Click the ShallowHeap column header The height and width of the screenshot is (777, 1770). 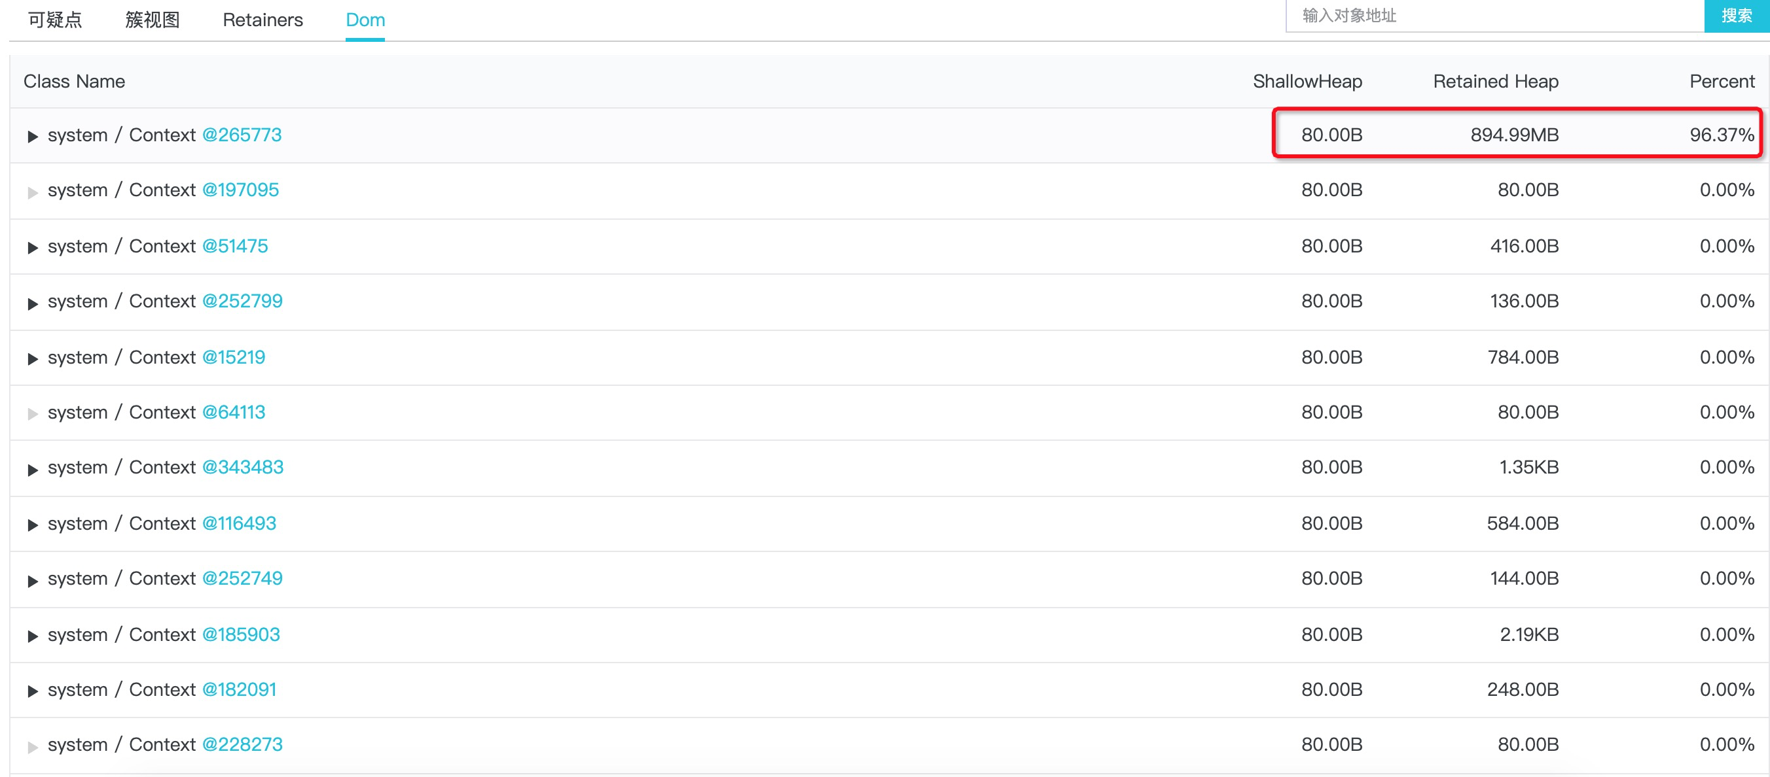tap(1307, 81)
